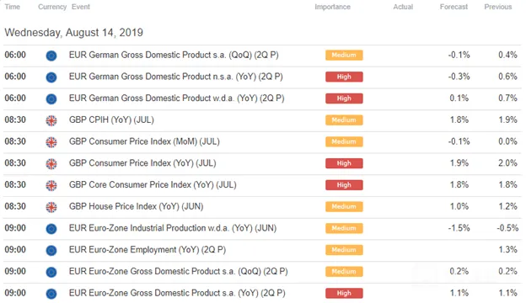Screen dimensions: 526x303
Task: Sort by the Importance column header
Action: [x=332, y=7]
